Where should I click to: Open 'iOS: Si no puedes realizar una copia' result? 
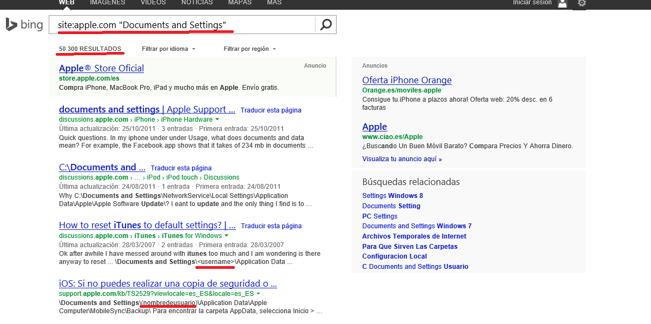[x=168, y=283]
